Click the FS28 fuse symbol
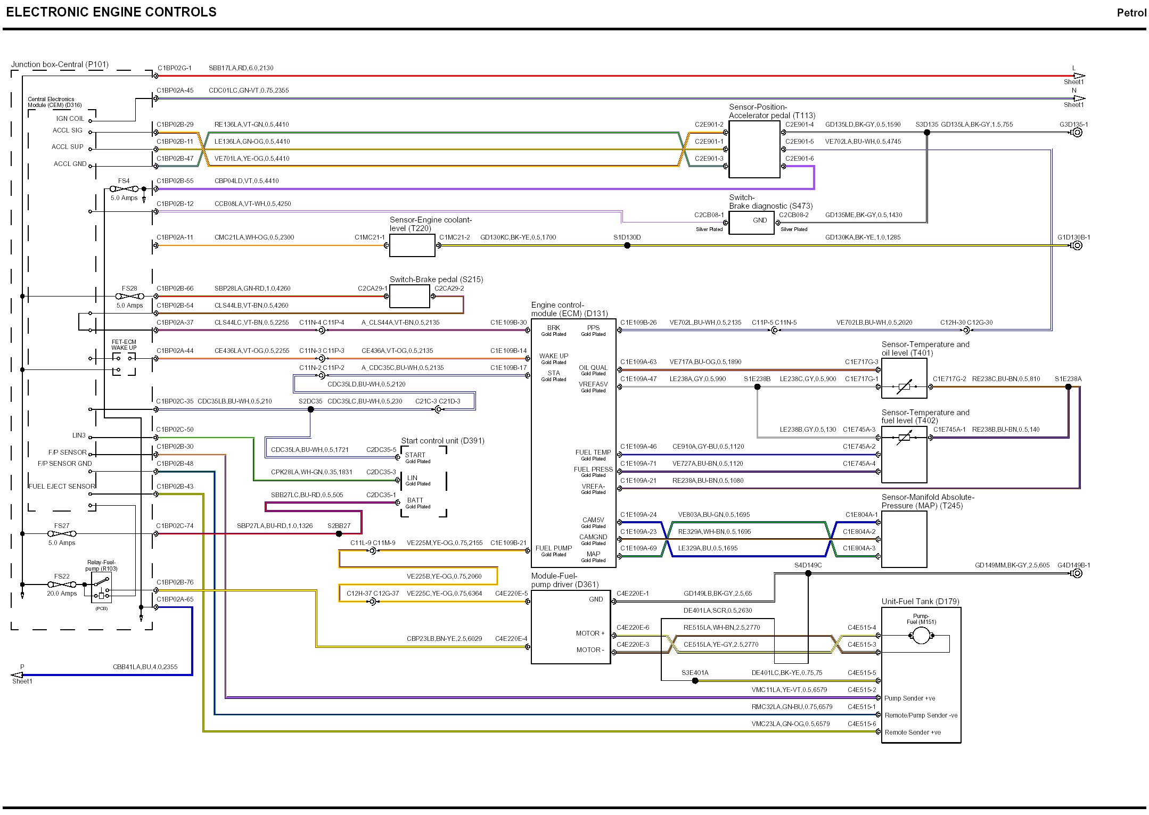The width and height of the screenshot is (1149, 815). [x=129, y=297]
